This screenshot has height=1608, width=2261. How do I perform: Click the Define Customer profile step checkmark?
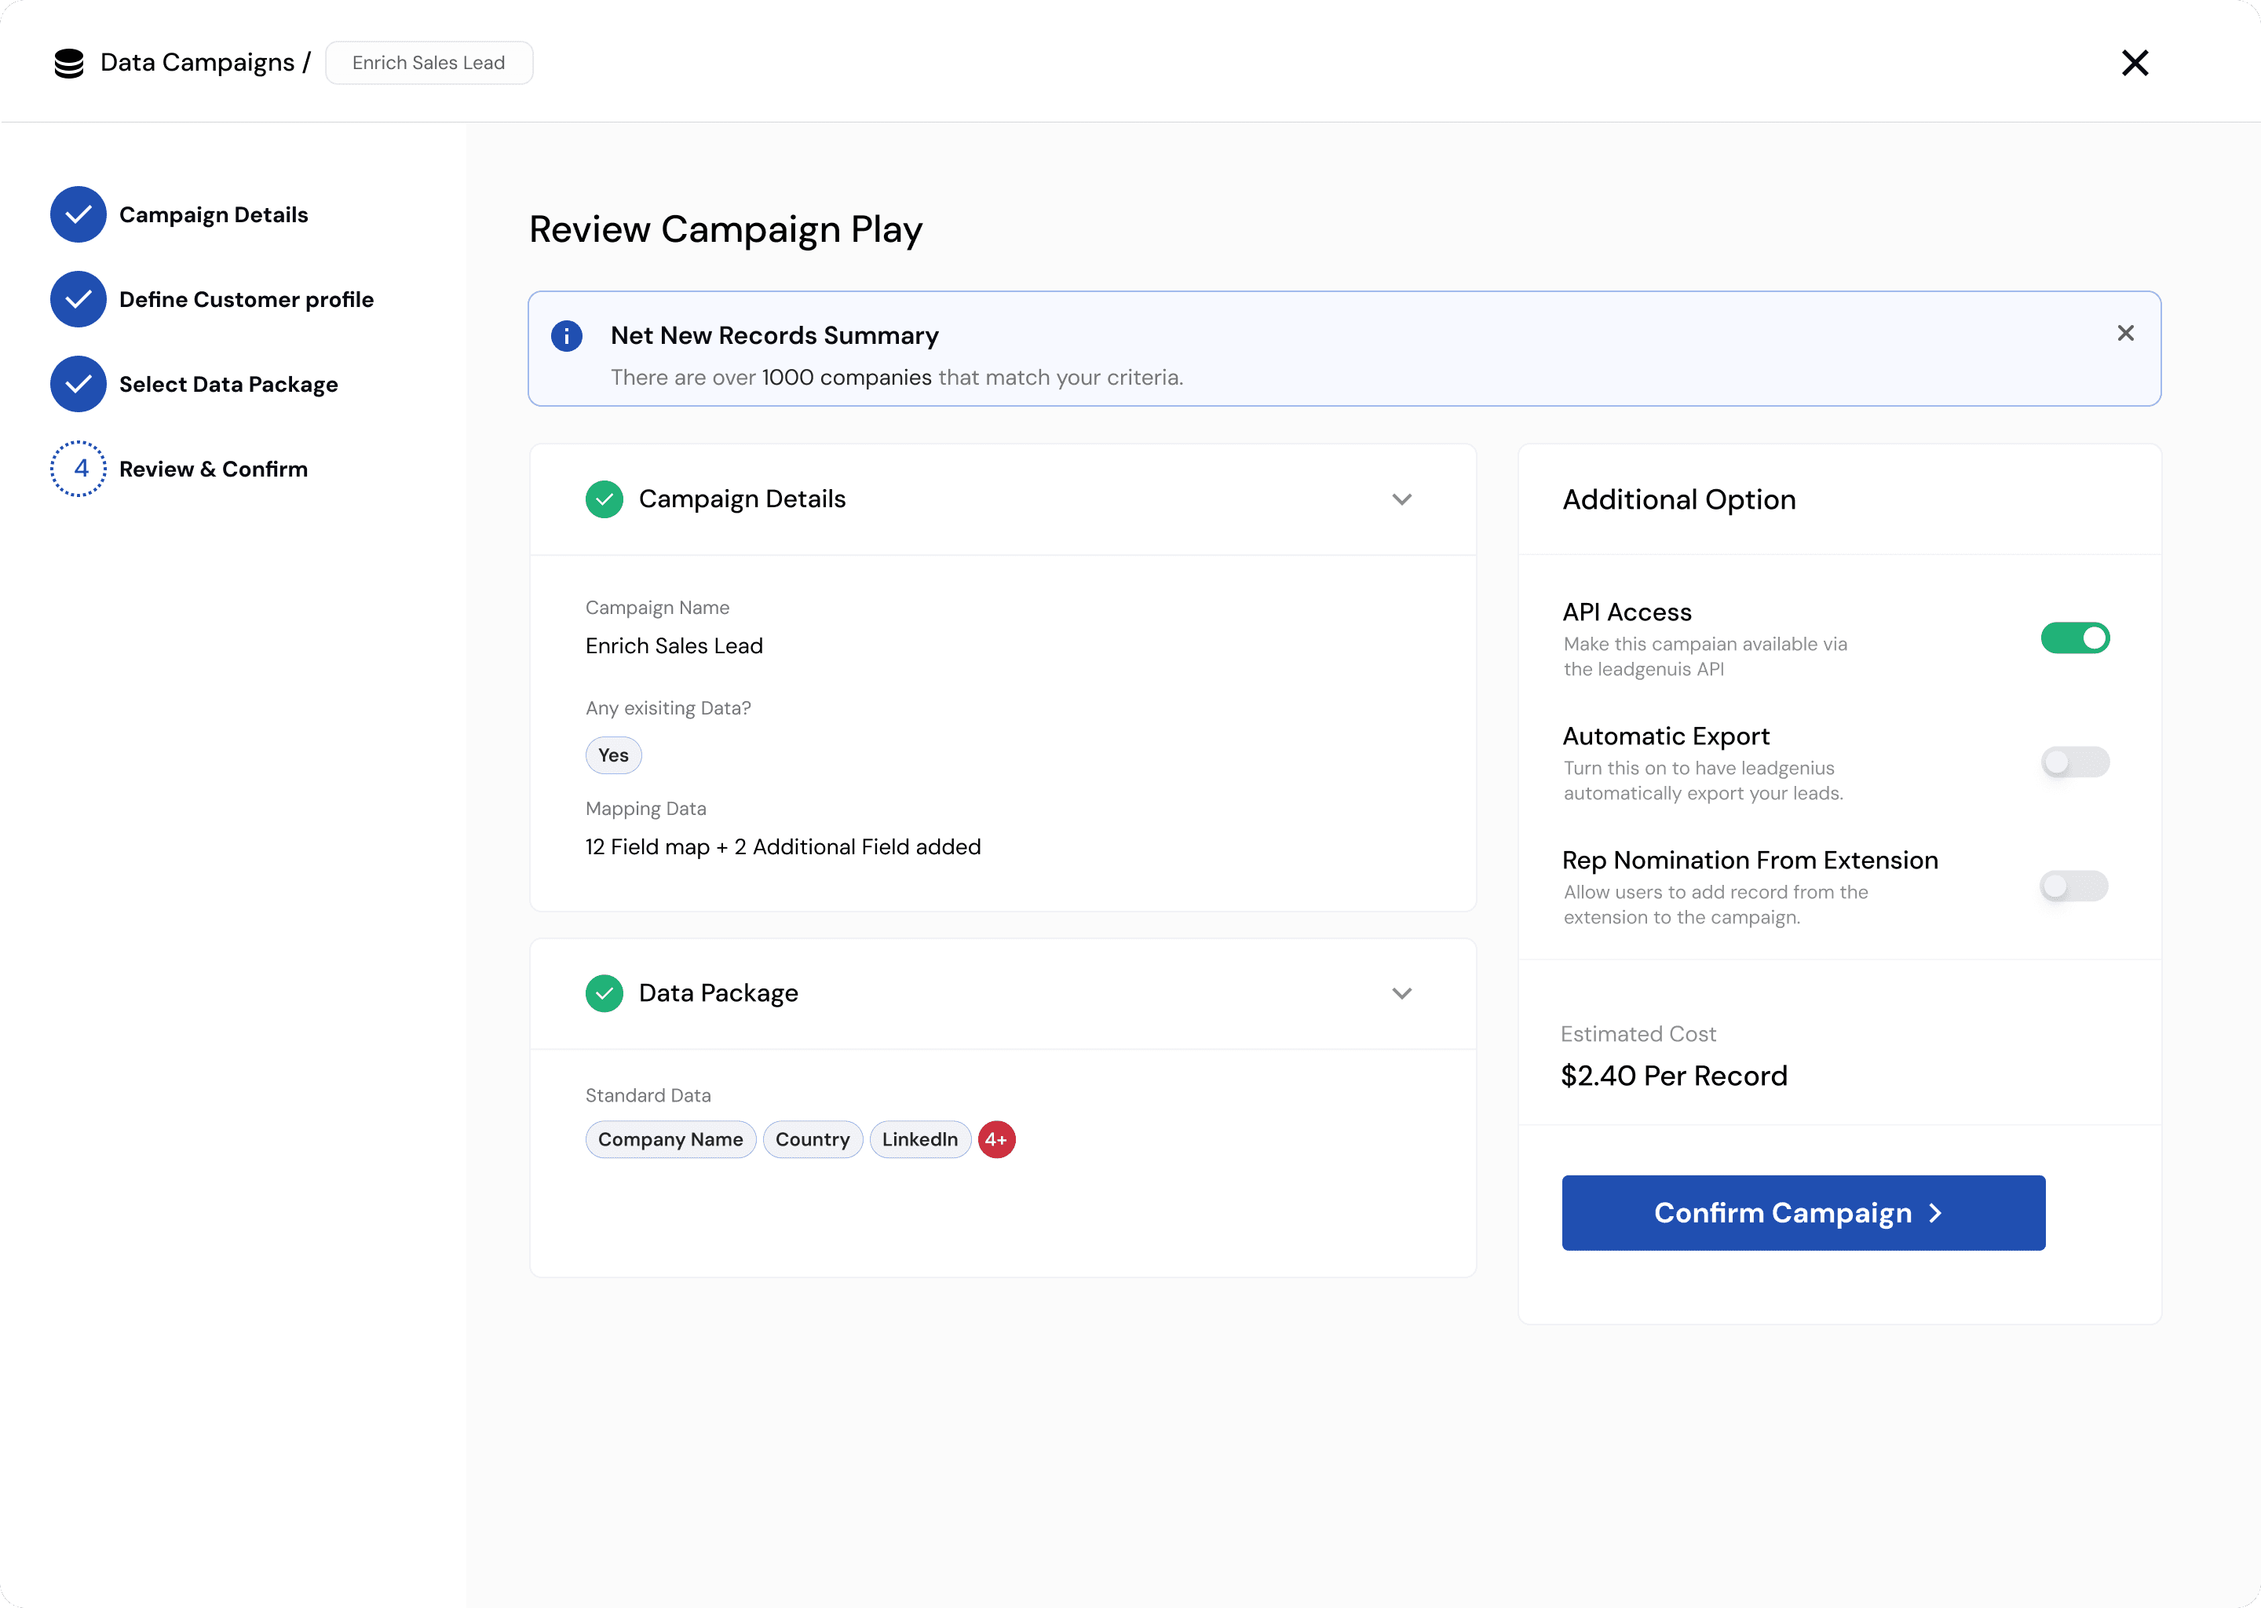click(x=79, y=299)
